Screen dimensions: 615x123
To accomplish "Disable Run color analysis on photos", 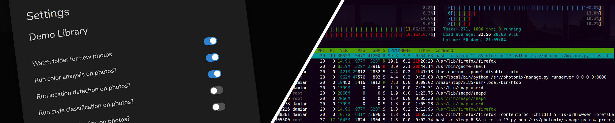I will pyautogui.click(x=212, y=58).
